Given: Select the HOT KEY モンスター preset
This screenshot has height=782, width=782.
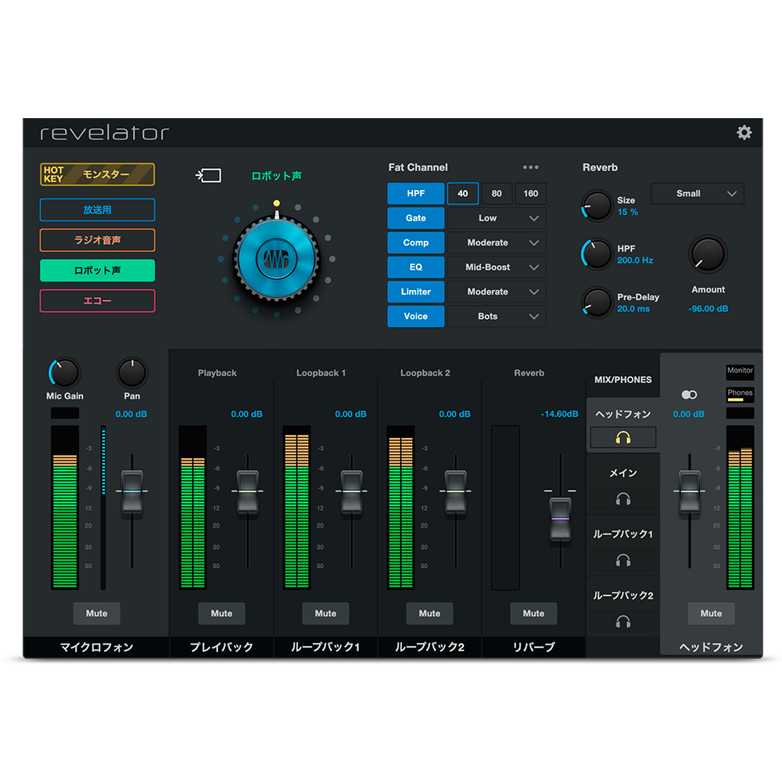Looking at the screenshot, I should point(97,174).
